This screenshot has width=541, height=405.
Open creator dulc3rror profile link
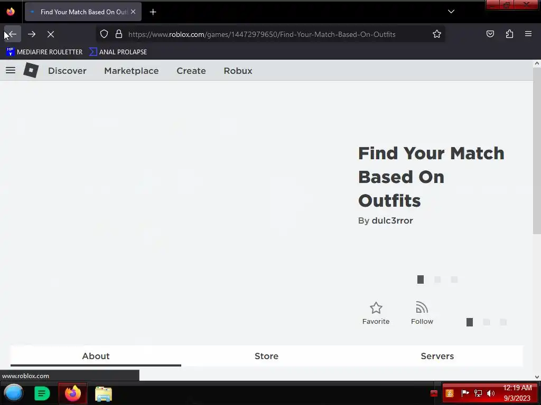click(393, 221)
